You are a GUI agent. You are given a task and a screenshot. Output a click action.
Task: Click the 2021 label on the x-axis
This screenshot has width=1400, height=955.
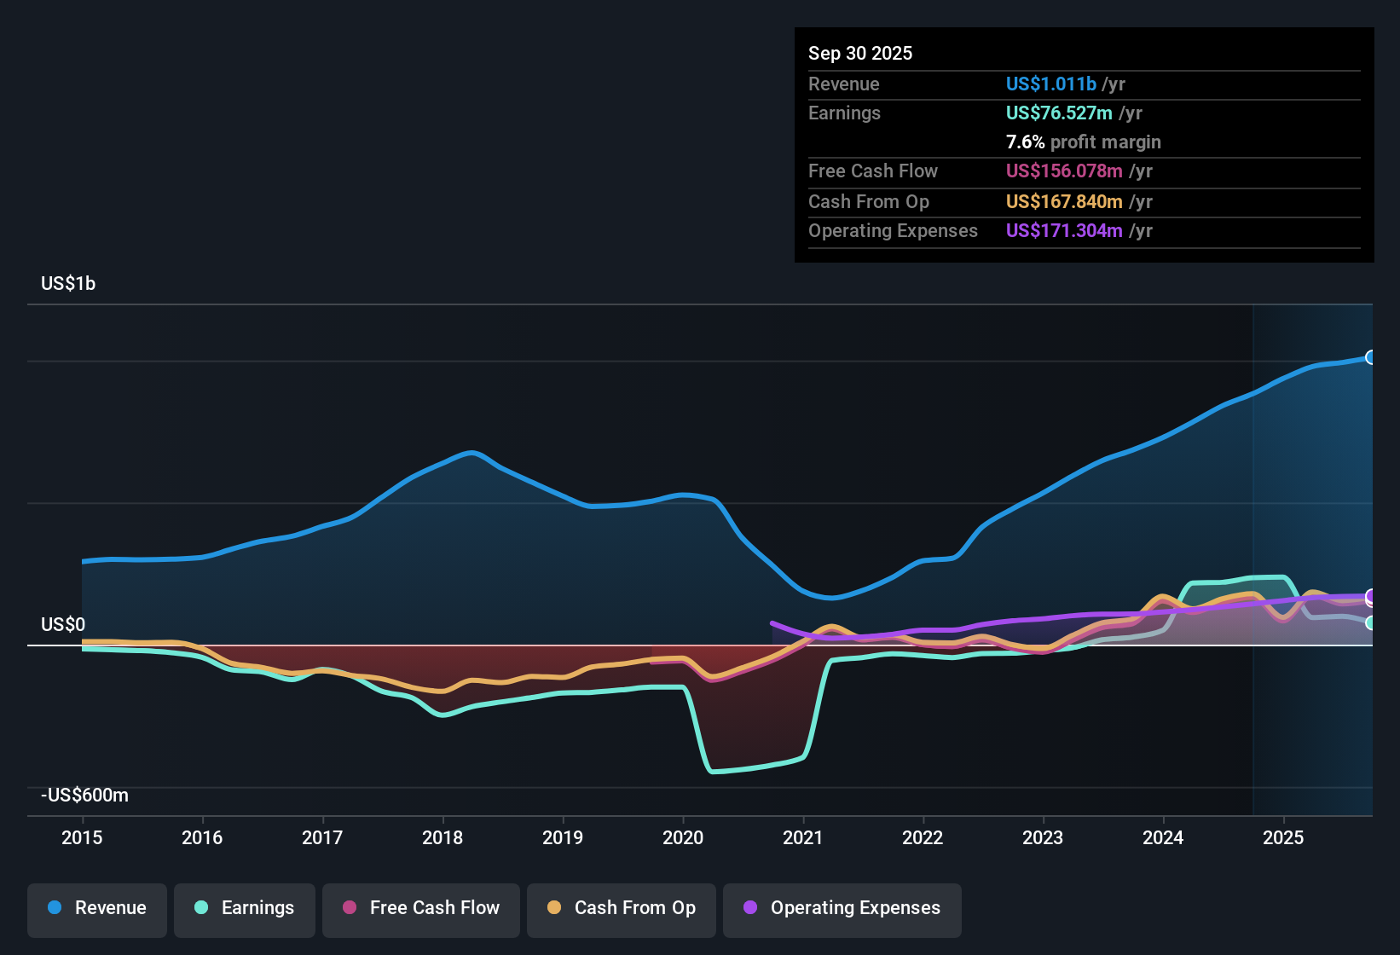(x=802, y=838)
